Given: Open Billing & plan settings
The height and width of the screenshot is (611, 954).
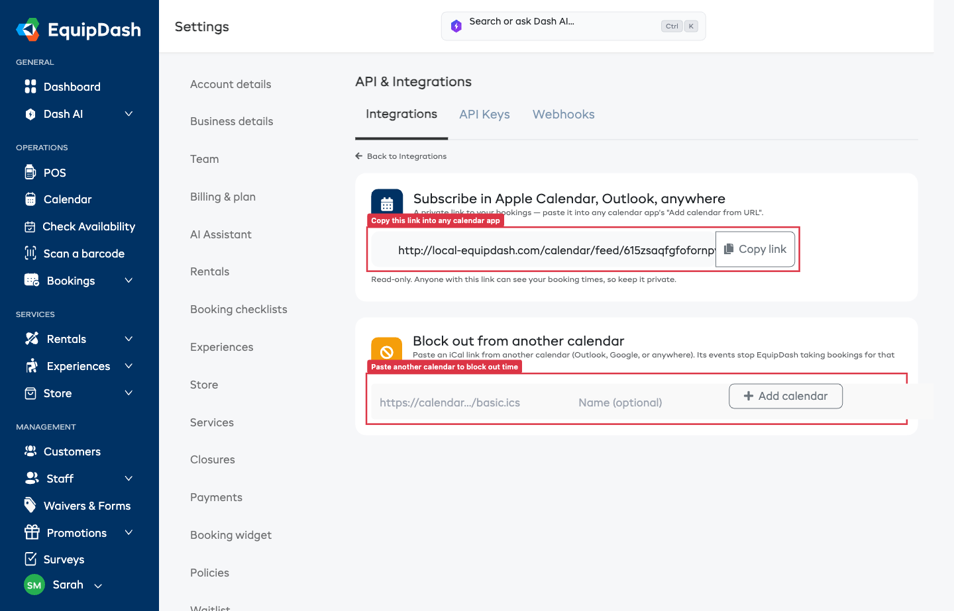Looking at the screenshot, I should (x=223, y=197).
